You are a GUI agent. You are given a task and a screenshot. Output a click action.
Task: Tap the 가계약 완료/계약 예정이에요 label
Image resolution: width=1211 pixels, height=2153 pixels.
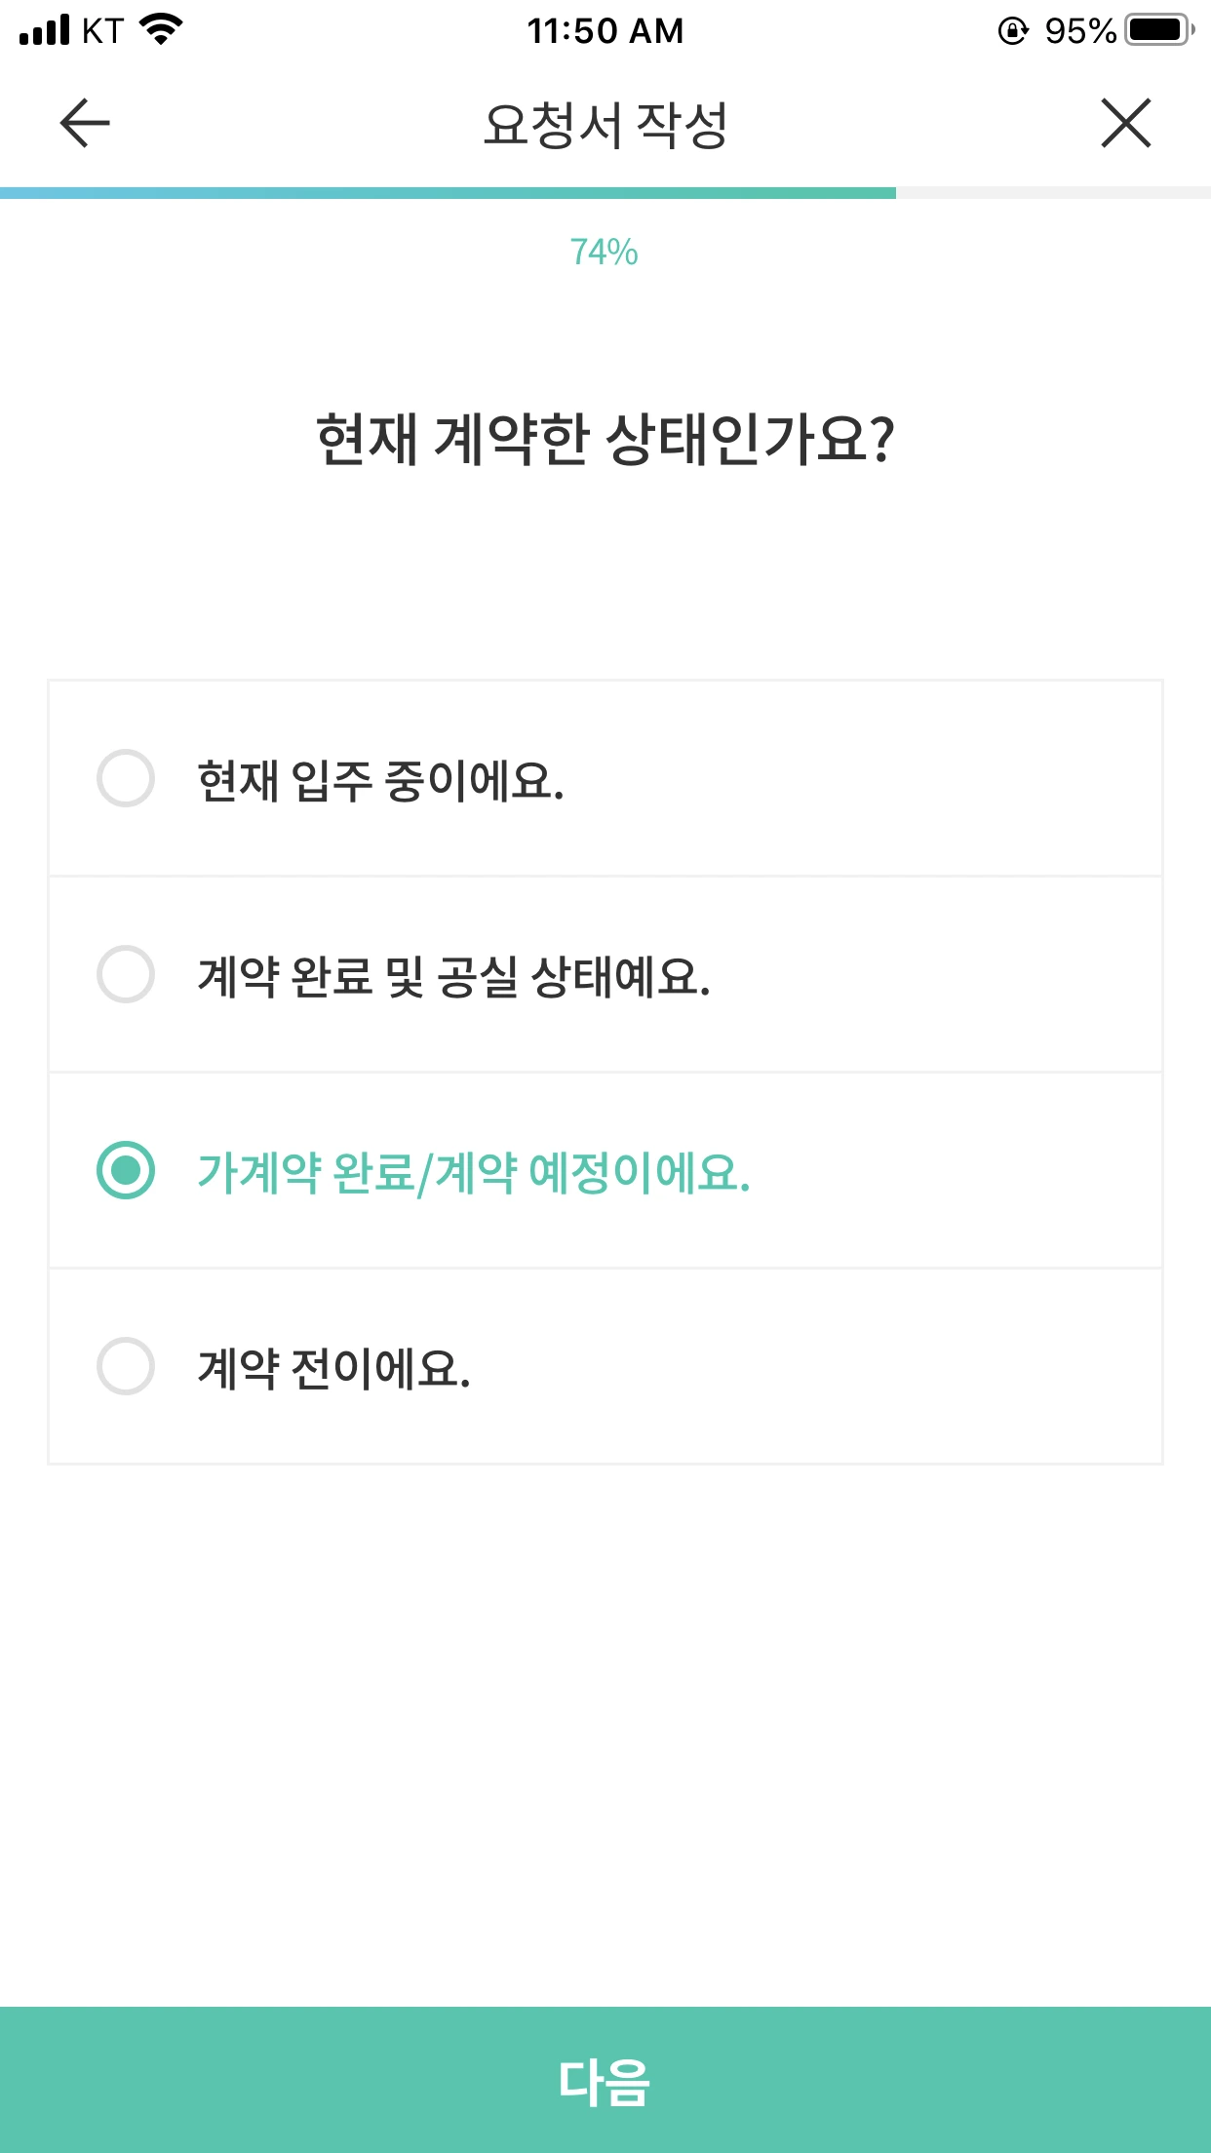(x=474, y=1173)
